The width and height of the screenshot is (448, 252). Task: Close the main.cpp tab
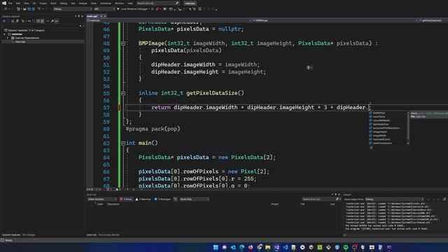(x=104, y=16)
